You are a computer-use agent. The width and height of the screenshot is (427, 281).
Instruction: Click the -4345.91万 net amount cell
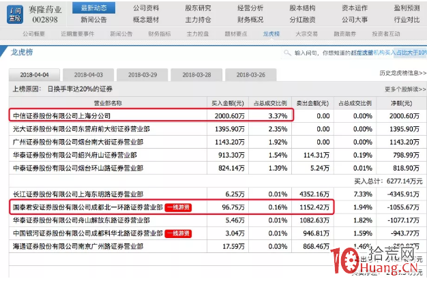pyautogui.click(x=403, y=194)
